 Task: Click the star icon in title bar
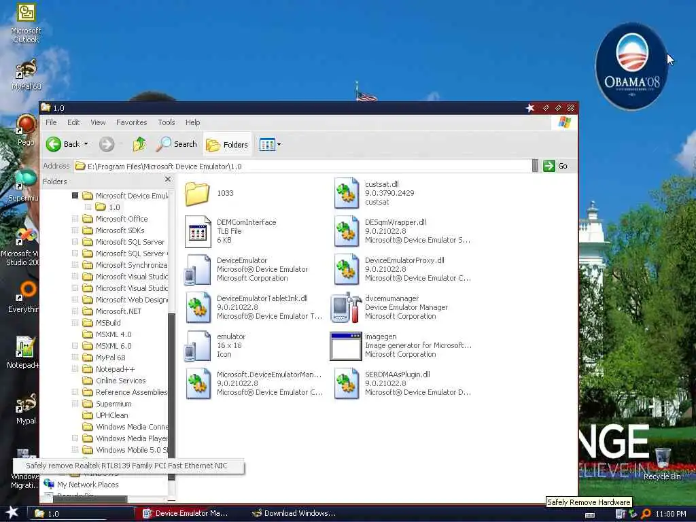(x=530, y=108)
